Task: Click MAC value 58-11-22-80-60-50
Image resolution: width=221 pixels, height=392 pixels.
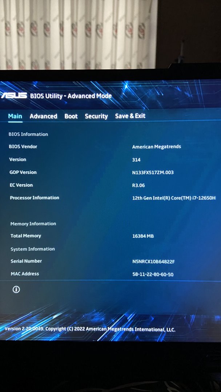Action: point(153,274)
